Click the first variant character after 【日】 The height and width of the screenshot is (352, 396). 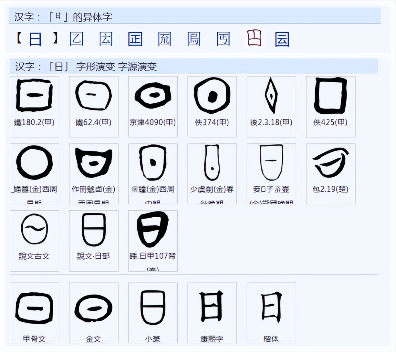(x=76, y=39)
